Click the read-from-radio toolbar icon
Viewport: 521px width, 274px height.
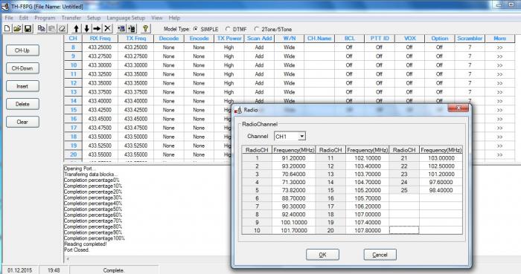[x=121, y=29]
